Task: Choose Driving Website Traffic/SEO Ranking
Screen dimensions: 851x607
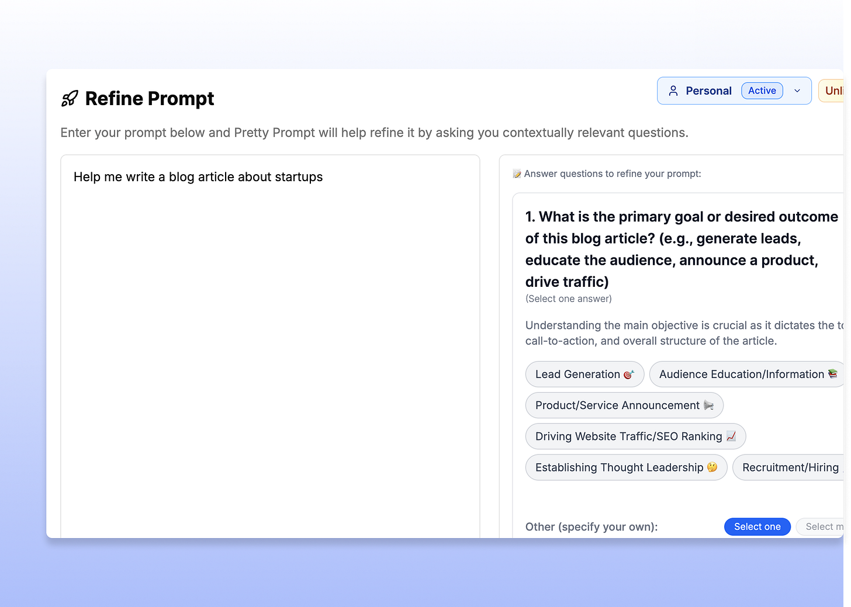Action: point(635,436)
